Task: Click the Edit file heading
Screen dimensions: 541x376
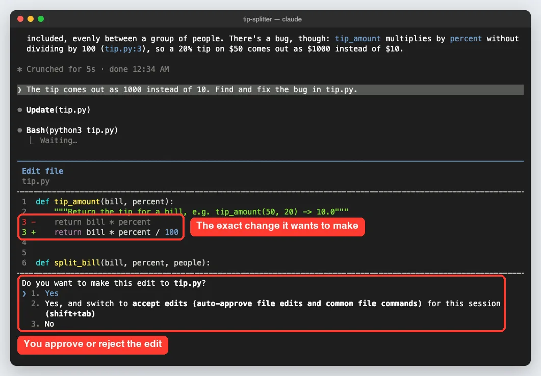Action: point(42,171)
